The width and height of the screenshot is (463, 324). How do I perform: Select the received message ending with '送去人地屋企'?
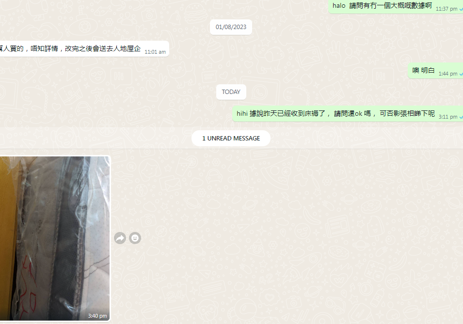[84, 49]
